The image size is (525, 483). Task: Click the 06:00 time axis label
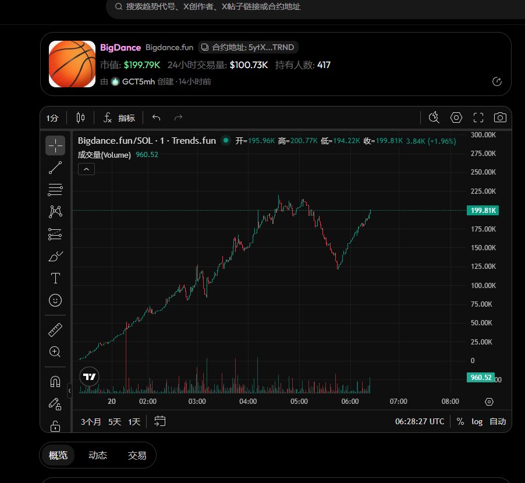(x=350, y=402)
